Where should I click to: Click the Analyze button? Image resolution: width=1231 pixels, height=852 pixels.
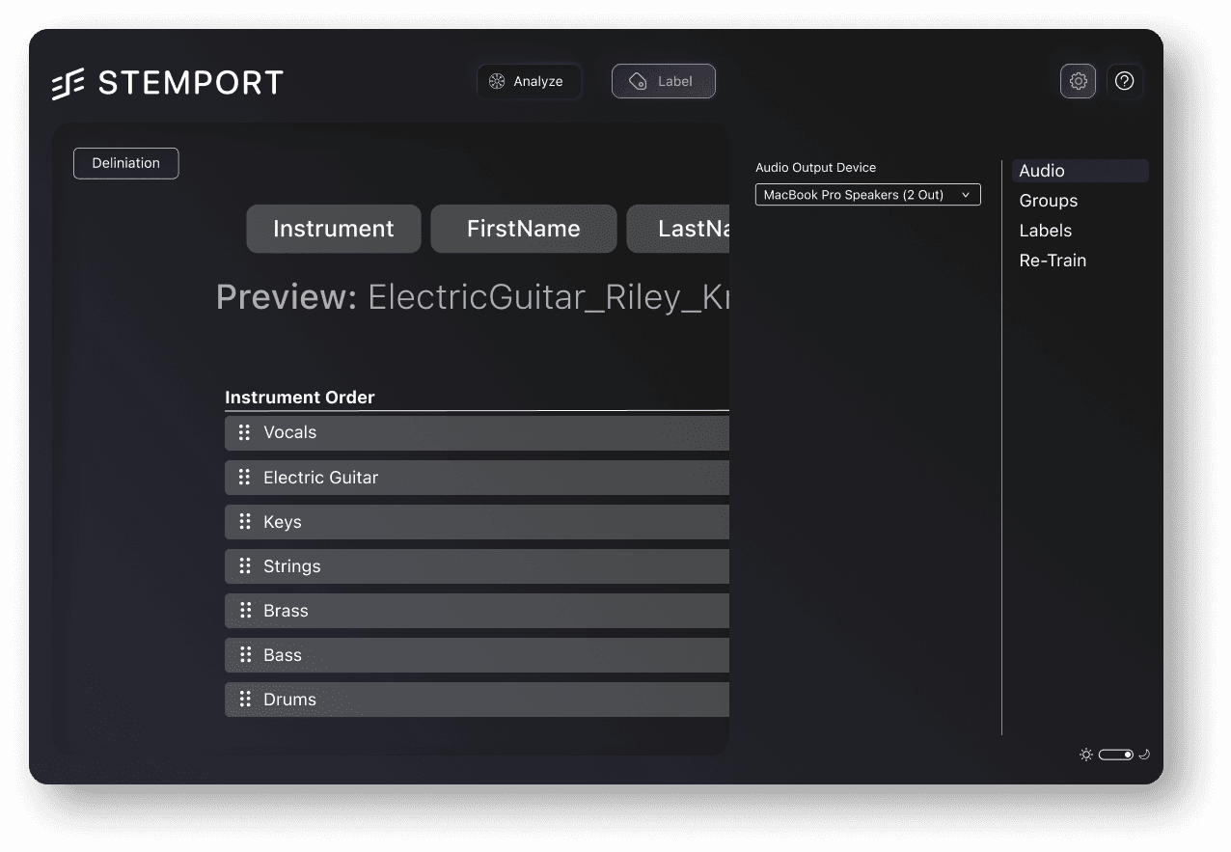pos(529,81)
